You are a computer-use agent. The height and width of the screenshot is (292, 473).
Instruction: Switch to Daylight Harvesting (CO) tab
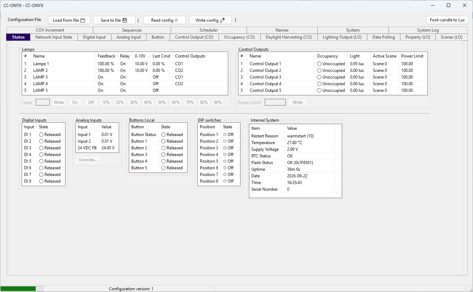(x=288, y=37)
